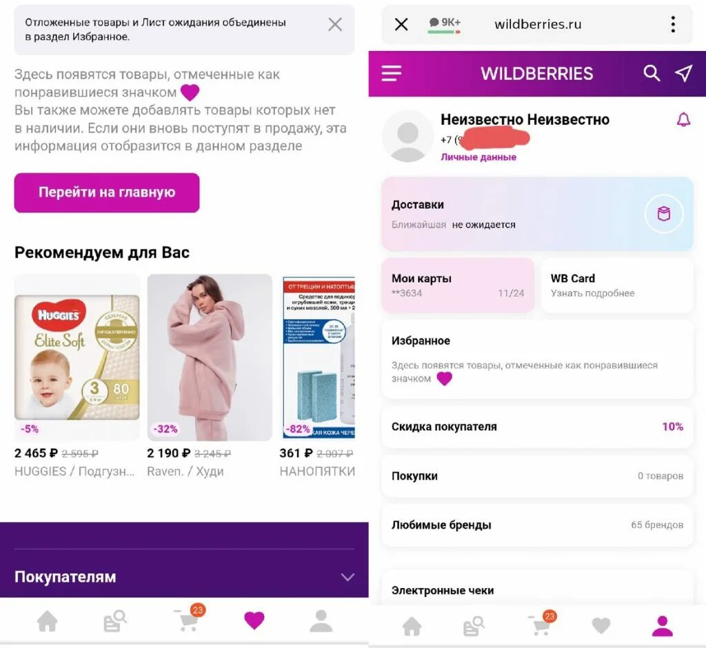Go to home in left bottom bar
Screen dimensions: 706x648
(48, 622)
